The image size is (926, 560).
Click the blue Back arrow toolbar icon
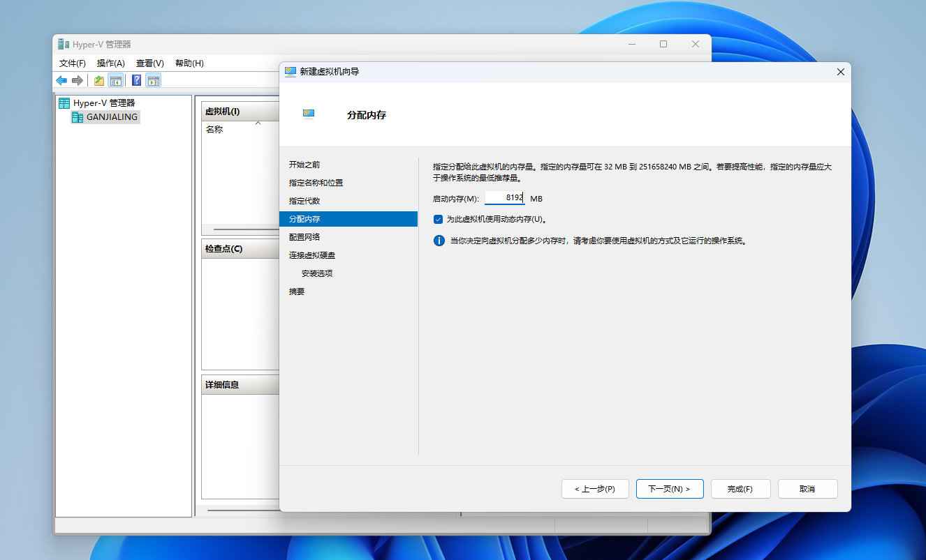[x=62, y=80]
